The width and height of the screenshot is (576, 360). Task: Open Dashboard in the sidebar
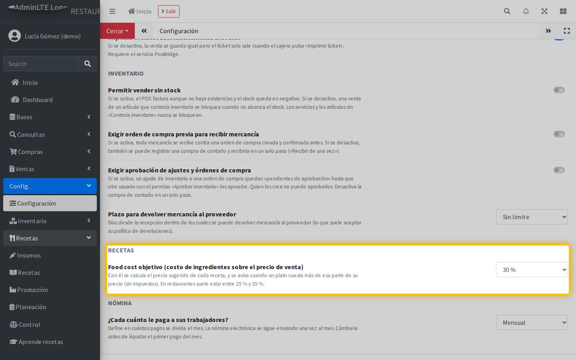pos(50,100)
